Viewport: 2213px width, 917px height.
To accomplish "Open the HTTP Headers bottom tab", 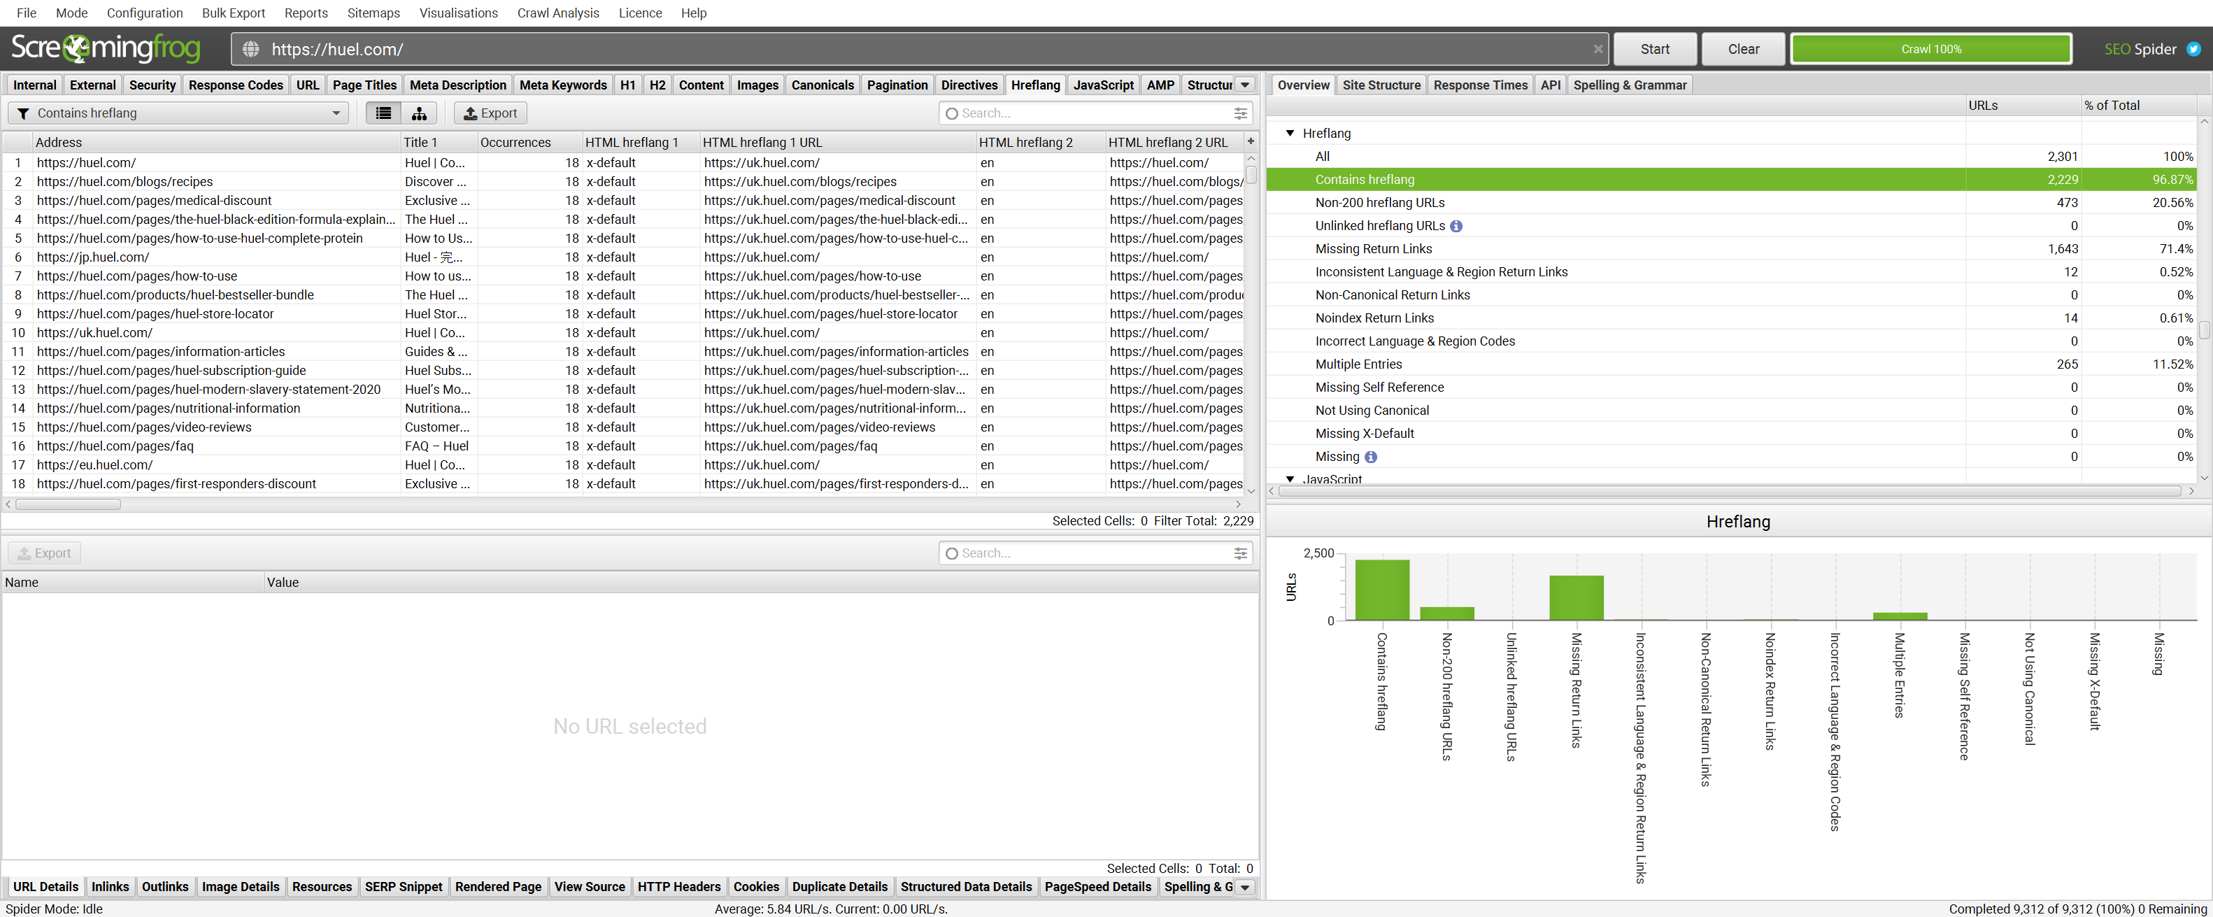I will point(678,887).
